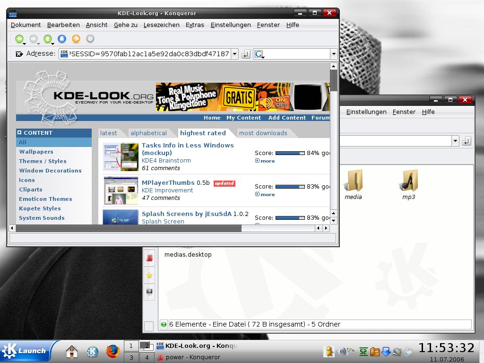Click the MPlayerThumbs thumbnail image
This screenshot has width=484, height=363.
click(x=121, y=190)
